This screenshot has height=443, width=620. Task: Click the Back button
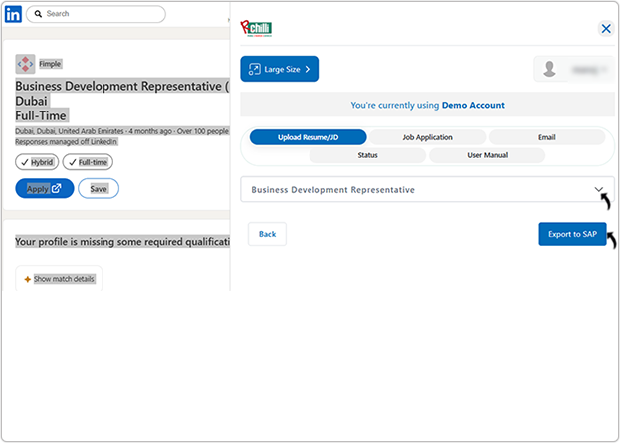tap(267, 234)
